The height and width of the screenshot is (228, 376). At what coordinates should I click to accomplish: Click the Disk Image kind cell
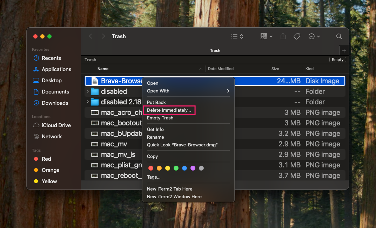click(322, 81)
